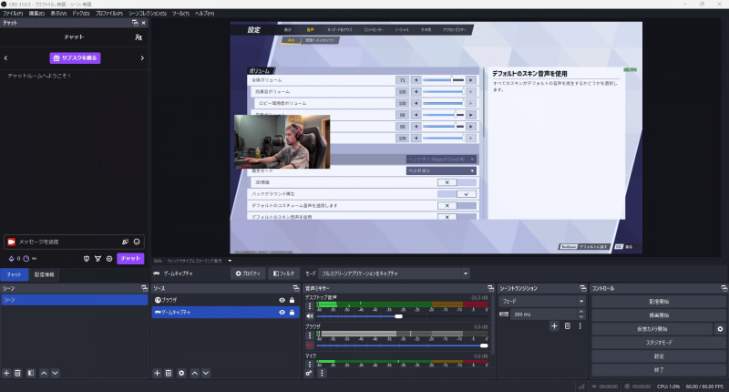Click Start Virtual Camera button
This screenshot has height=392, width=729.
coord(652,329)
